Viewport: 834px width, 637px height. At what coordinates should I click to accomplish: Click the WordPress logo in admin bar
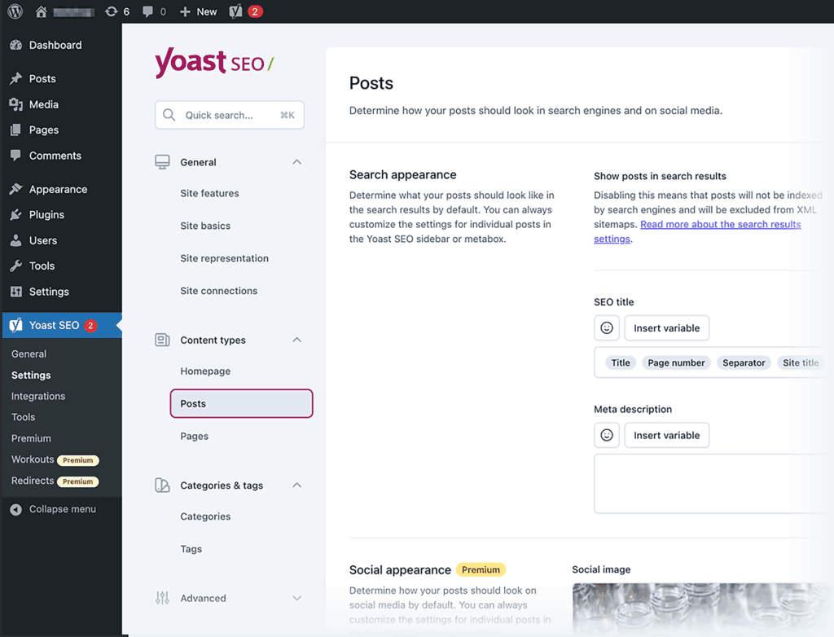15,12
